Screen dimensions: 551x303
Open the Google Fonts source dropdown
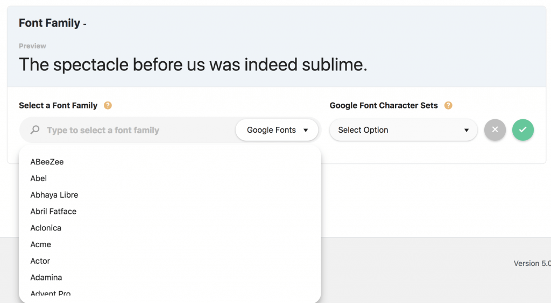point(277,130)
